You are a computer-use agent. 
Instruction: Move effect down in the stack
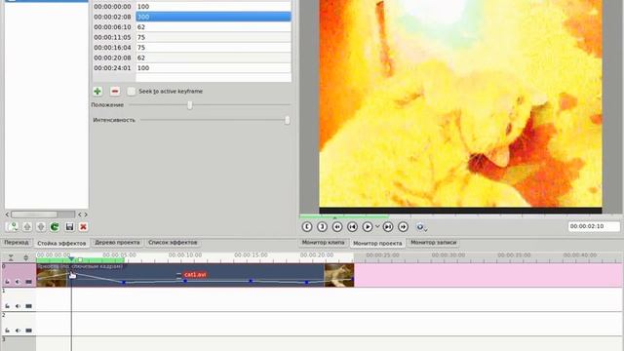click(x=41, y=227)
